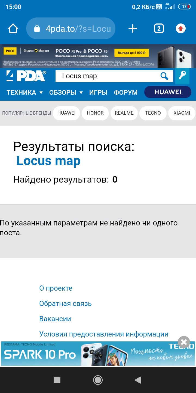Close the bottom TECNO ad banner
Viewport: 196px width, 393px height.
184,342
